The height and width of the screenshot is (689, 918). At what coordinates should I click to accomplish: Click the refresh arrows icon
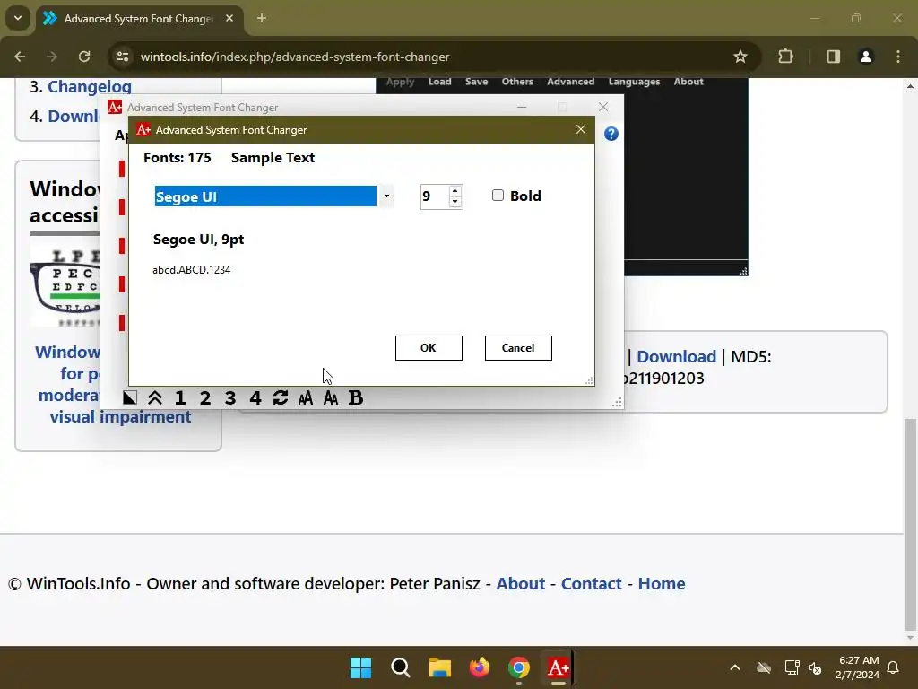(281, 397)
